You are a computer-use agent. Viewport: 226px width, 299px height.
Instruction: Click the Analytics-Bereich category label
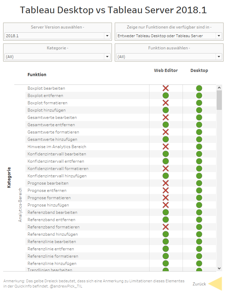20,205
